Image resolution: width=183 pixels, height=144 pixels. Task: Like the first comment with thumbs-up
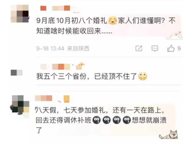[x=171, y=48]
